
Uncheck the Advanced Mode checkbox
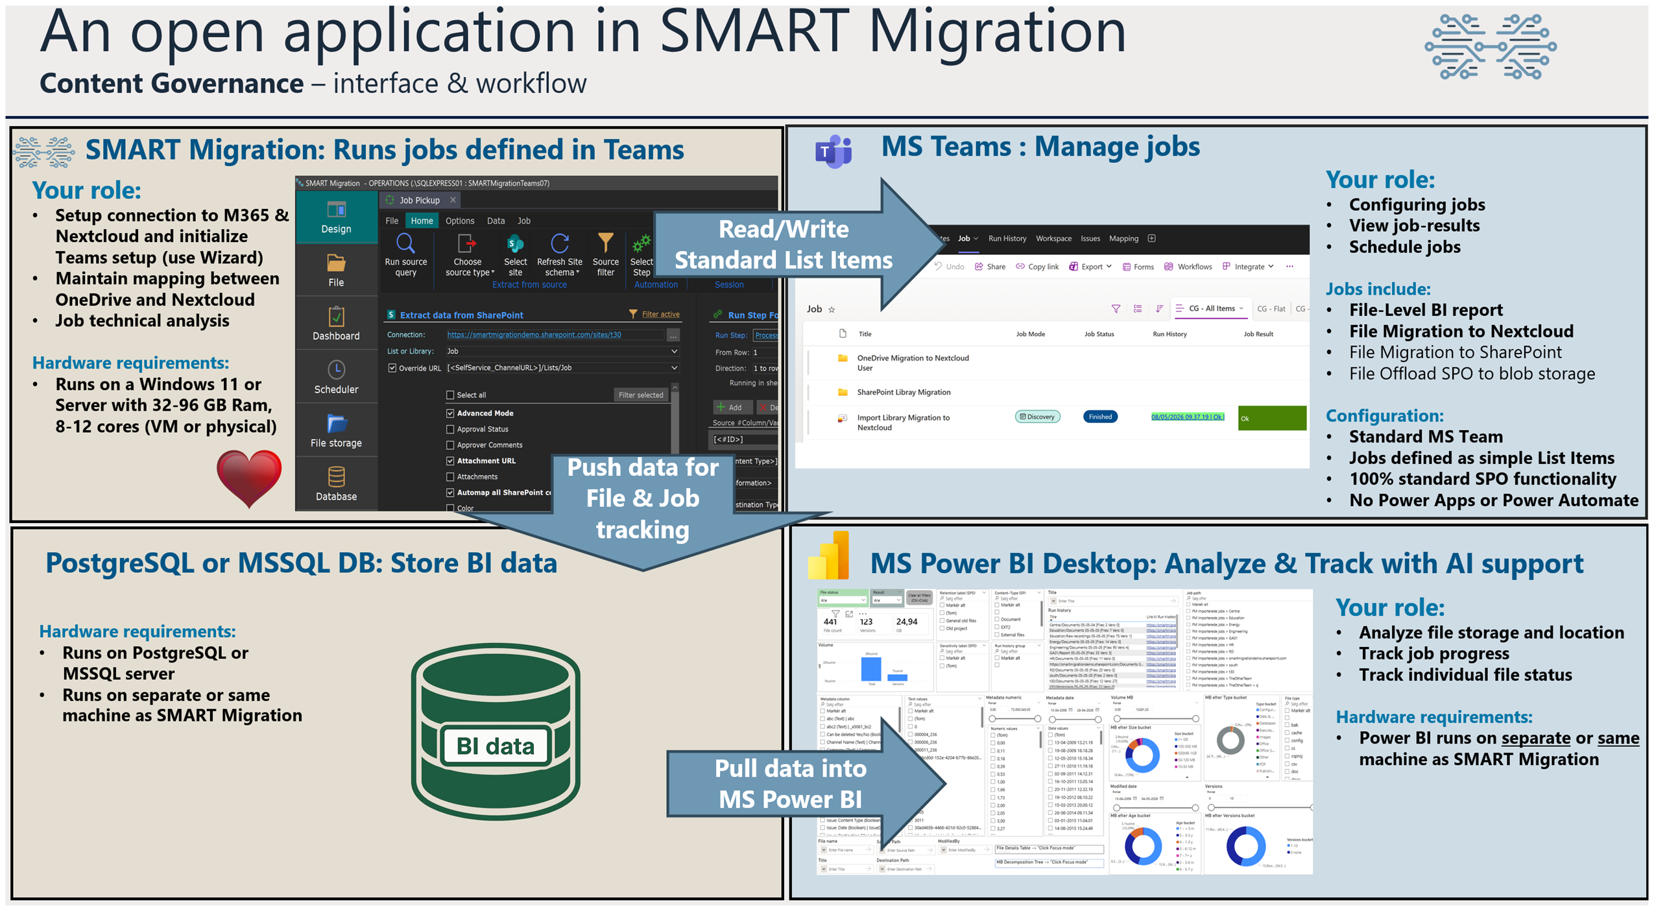point(450,413)
